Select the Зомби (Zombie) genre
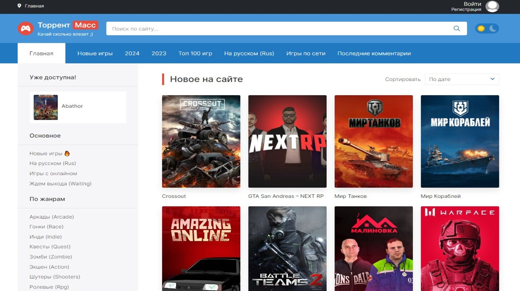This screenshot has width=520, height=291. (51, 257)
